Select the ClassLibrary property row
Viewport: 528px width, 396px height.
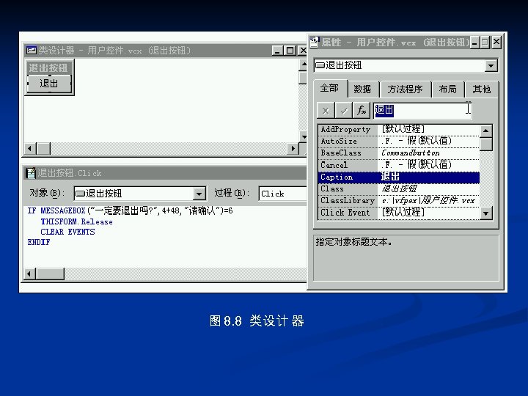399,201
